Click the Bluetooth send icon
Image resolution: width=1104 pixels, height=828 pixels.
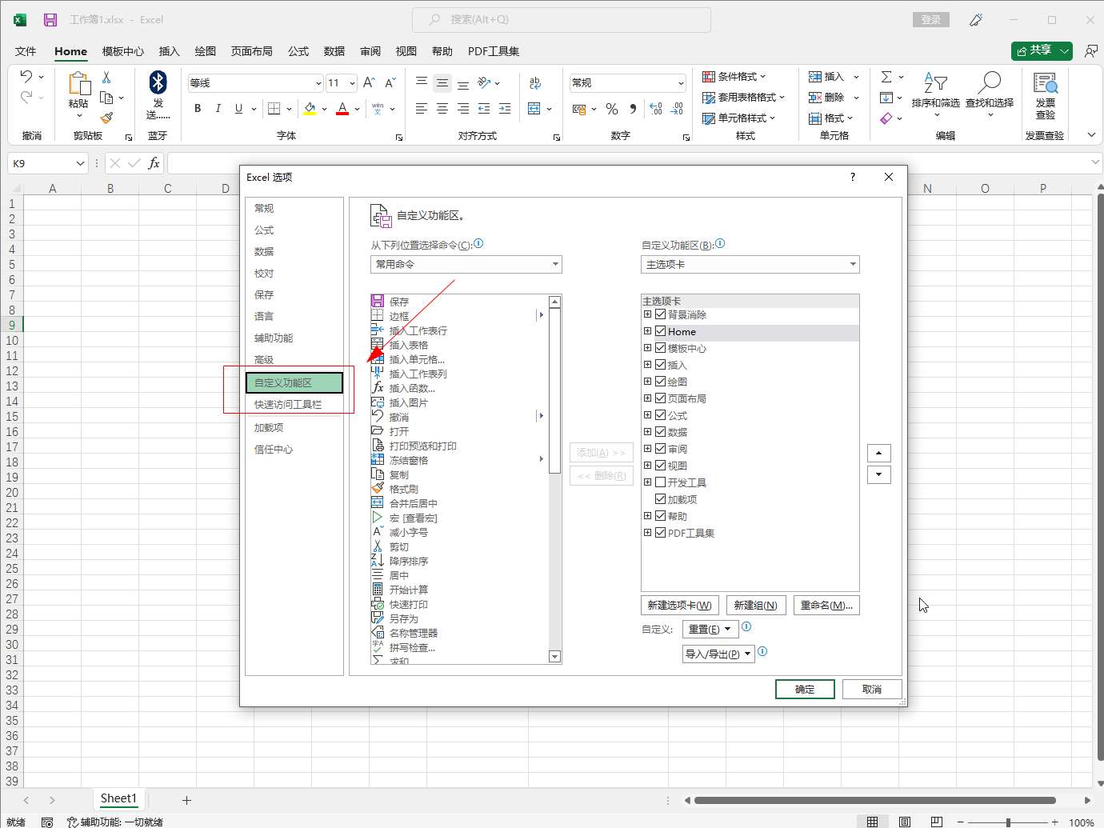pyautogui.click(x=158, y=82)
